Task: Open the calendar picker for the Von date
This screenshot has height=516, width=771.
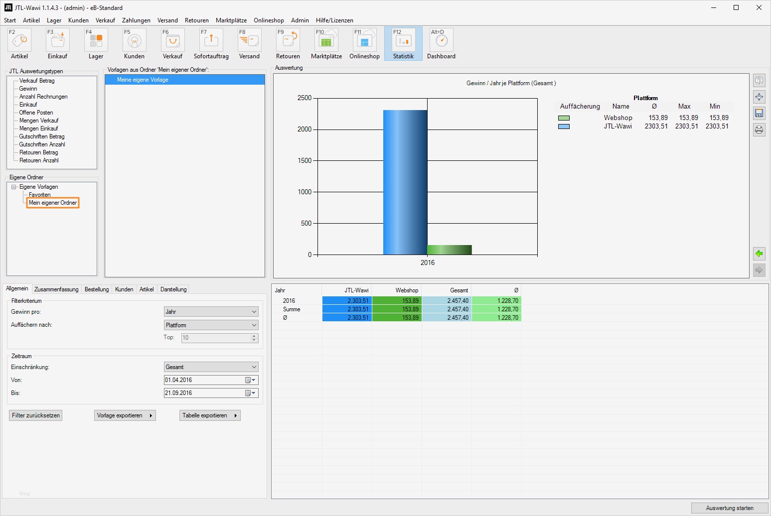Action: pyautogui.click(x=250, y=380)
